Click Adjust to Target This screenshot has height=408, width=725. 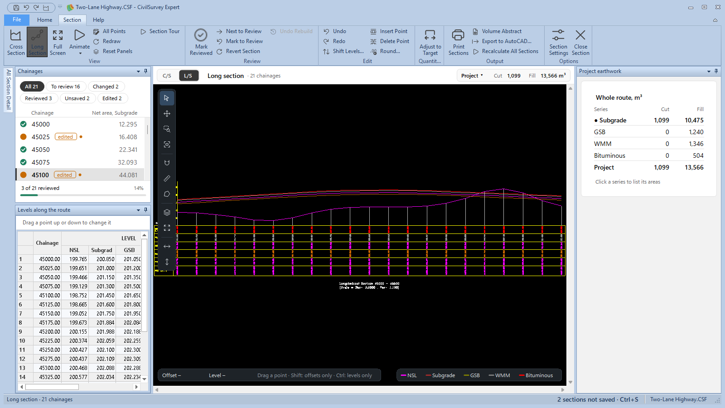click(430, 42)
